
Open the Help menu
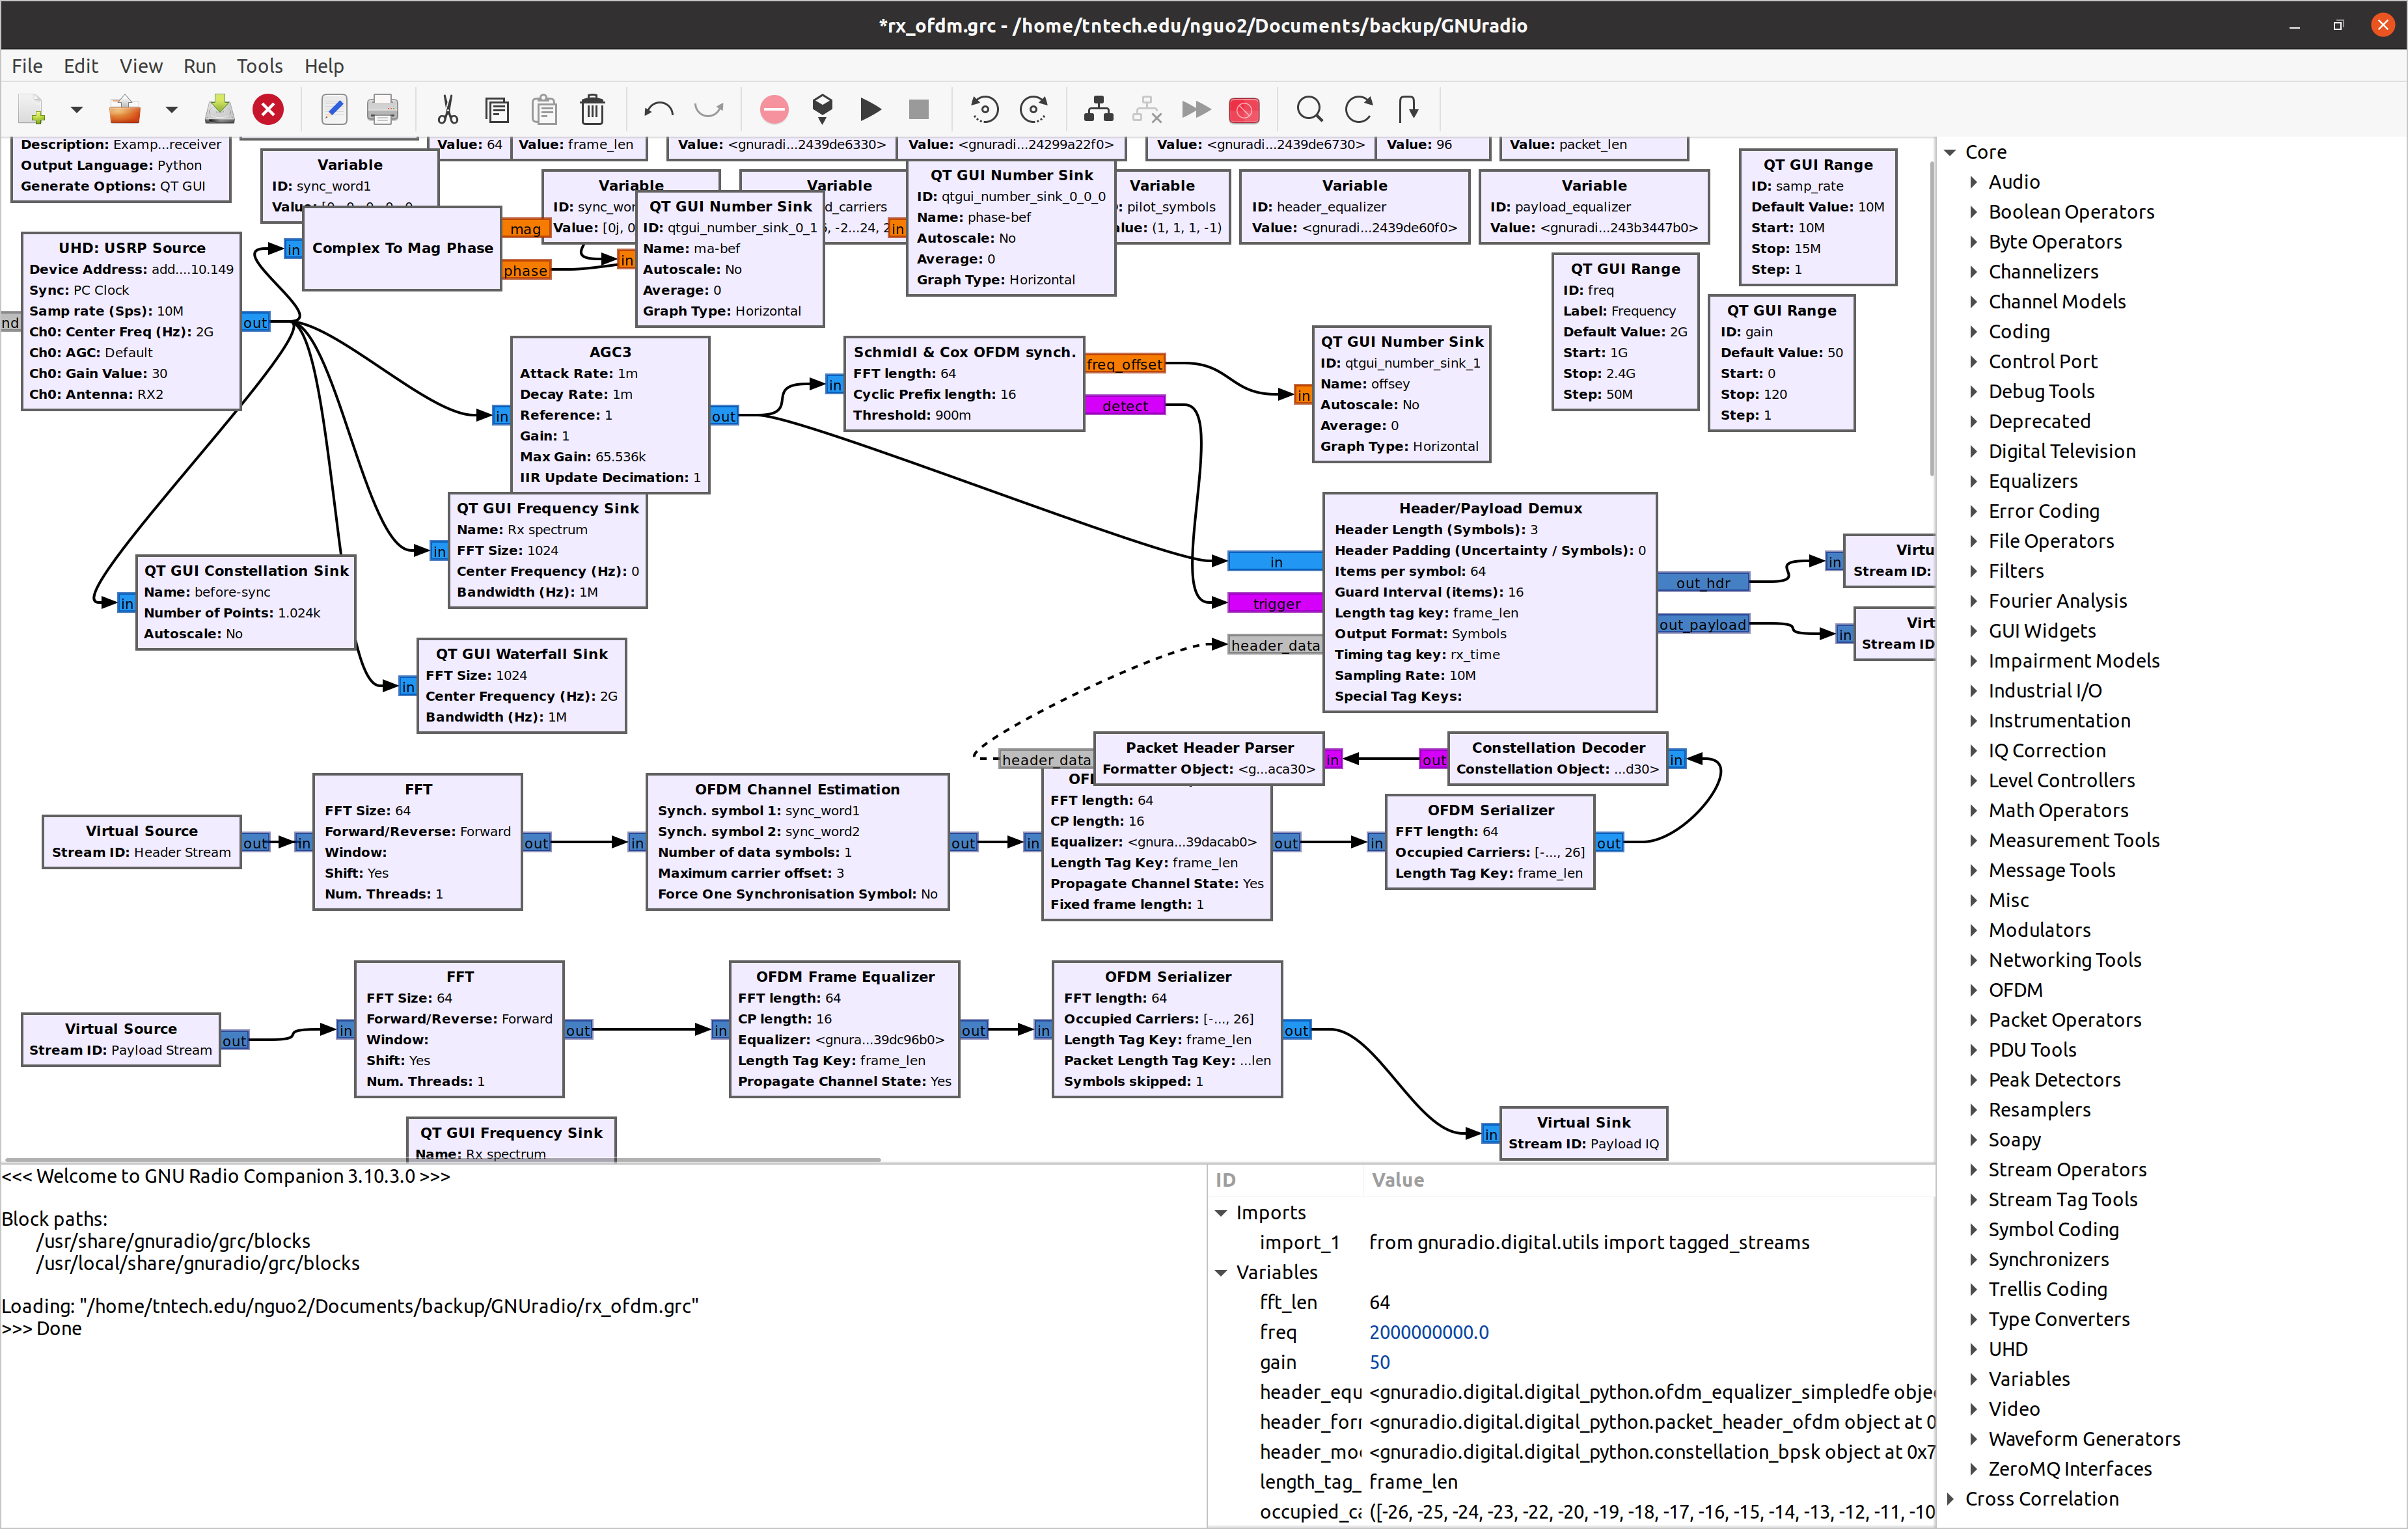click(x=324, y=66)
